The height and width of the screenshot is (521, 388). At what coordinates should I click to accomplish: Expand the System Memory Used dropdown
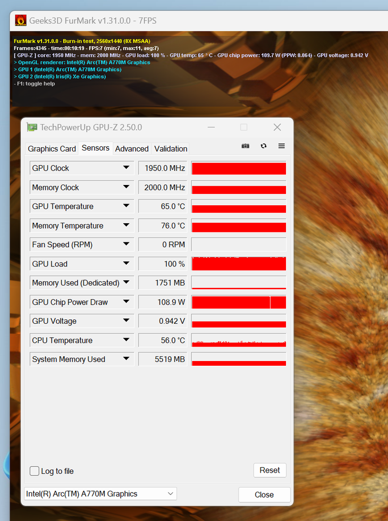(x=126, y=358)
